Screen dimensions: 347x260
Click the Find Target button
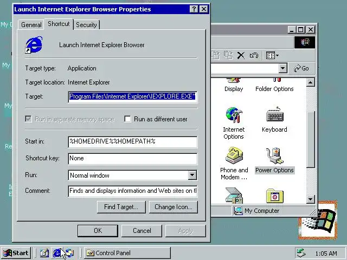tap(121, 207)
